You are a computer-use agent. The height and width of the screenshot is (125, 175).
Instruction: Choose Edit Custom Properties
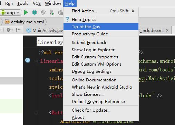tap(101, 57)
